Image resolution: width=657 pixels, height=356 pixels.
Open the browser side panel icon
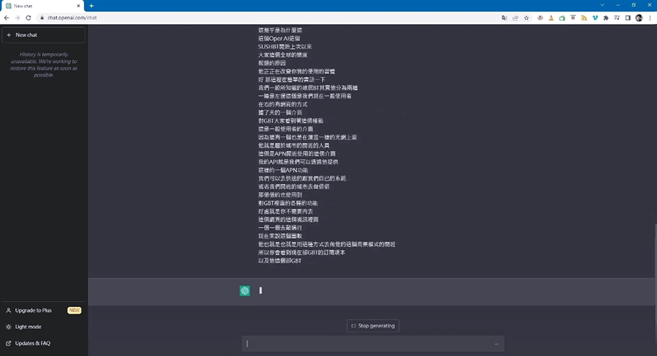[x=627, y=18]
